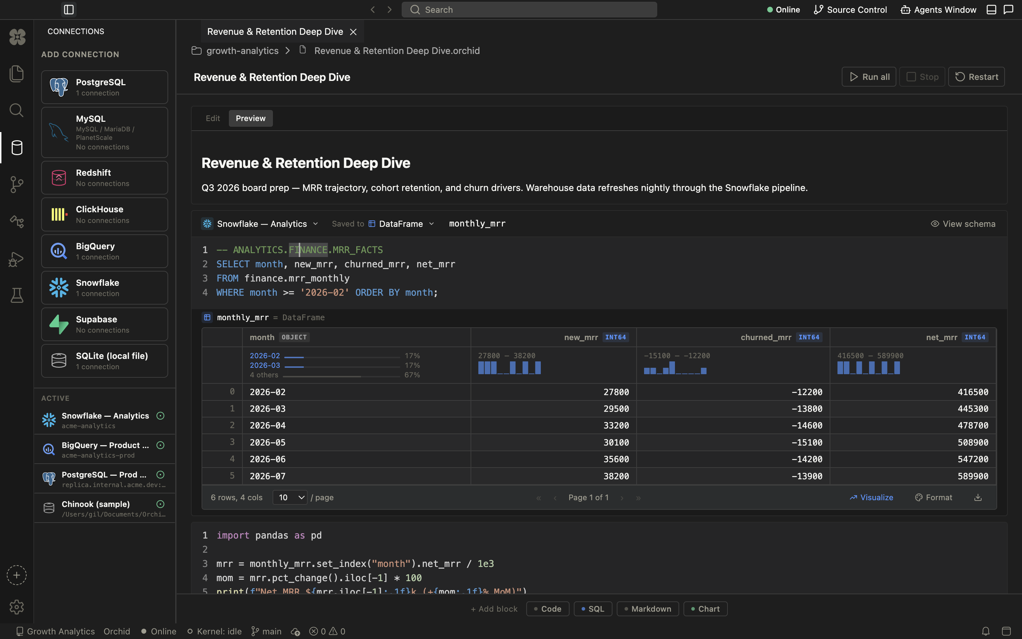Add a ClickHouse connection
Image resolution: width=1022 pixels, height=639 pixels.
click(105, 214)
